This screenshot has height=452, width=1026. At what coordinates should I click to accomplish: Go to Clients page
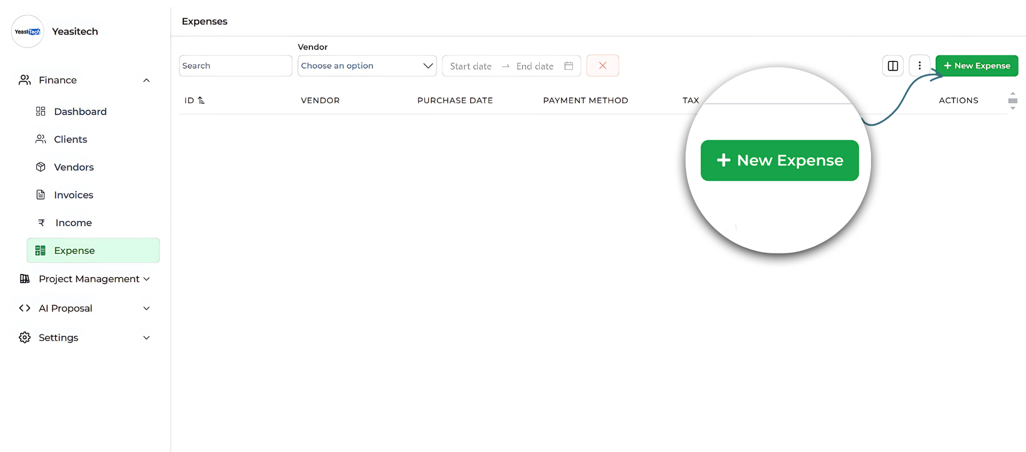click(x=71, y=139)
